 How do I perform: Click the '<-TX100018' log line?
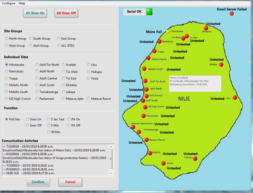[28, 147]
